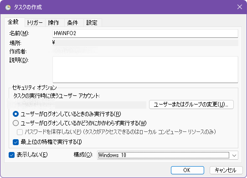The height and width of the screenshot is (178, 247).
Task: Select ユーザーがログオンしているときのみ実行する radio button
Action: [16, 114]
